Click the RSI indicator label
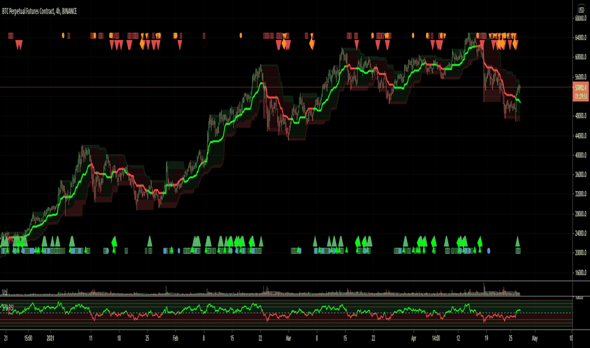Viewport: 590px width, 348px height. click(x=8, y=308)
